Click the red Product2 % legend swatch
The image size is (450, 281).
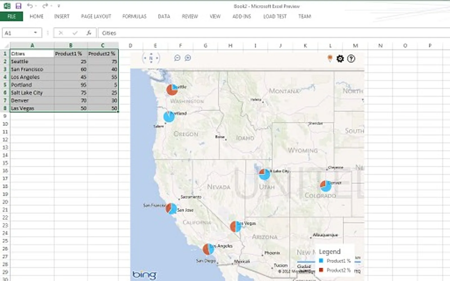coord(321,270)
